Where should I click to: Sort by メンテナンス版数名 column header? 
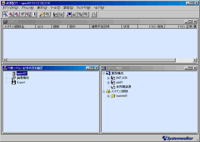point(19,27)
